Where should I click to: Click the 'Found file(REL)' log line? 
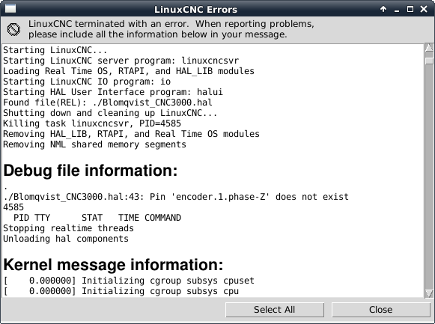pyautogui.click(x=108, y=103)
